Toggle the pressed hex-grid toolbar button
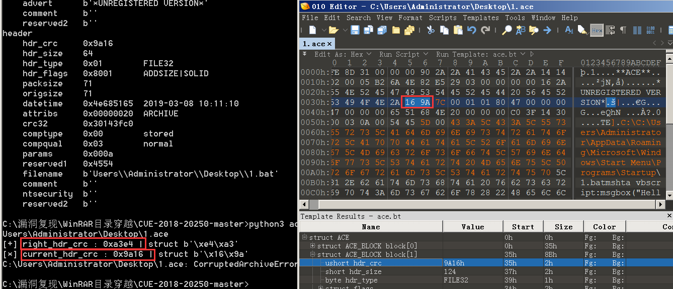Screen dimensions: 673x289 [x=597, y=30]
